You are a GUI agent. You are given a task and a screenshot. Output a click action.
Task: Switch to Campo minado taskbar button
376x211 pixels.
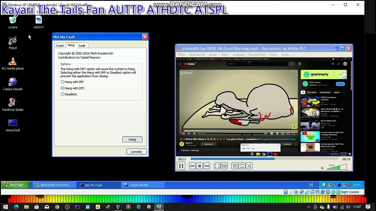point(143,185)
